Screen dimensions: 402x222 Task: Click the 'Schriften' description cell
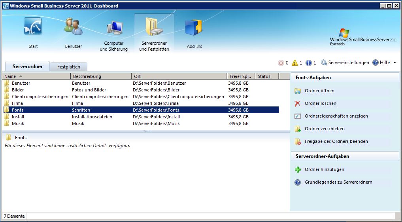81,110
